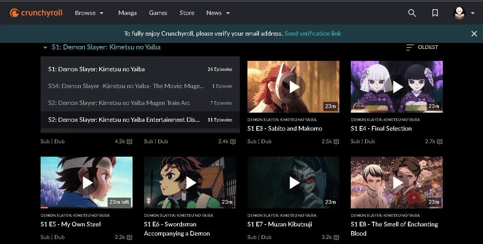Viewport: 483px width, 244px height.
Task: Click series label above Sabito and Makomo
Action: coord(282,120)
